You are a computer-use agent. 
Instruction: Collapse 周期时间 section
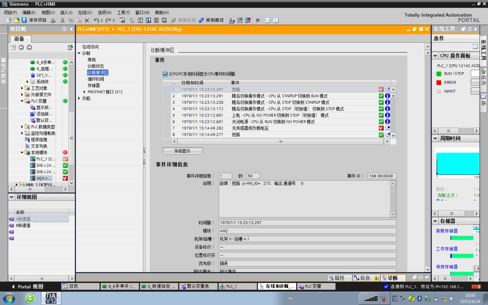[435, 138]
